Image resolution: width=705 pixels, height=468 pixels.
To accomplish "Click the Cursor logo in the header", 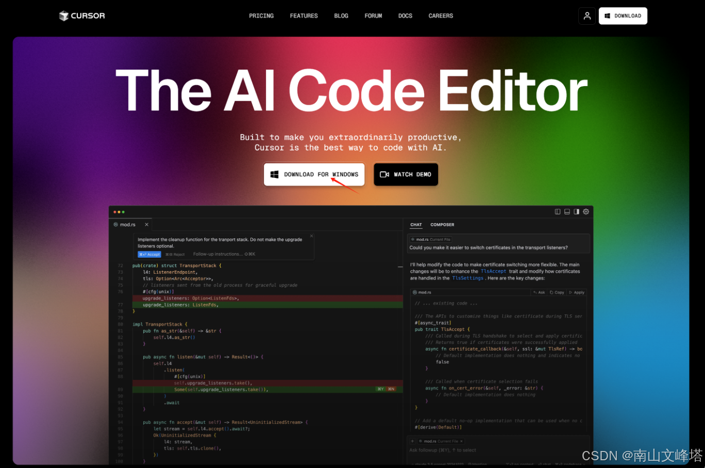I will click(x=82, y=16).
